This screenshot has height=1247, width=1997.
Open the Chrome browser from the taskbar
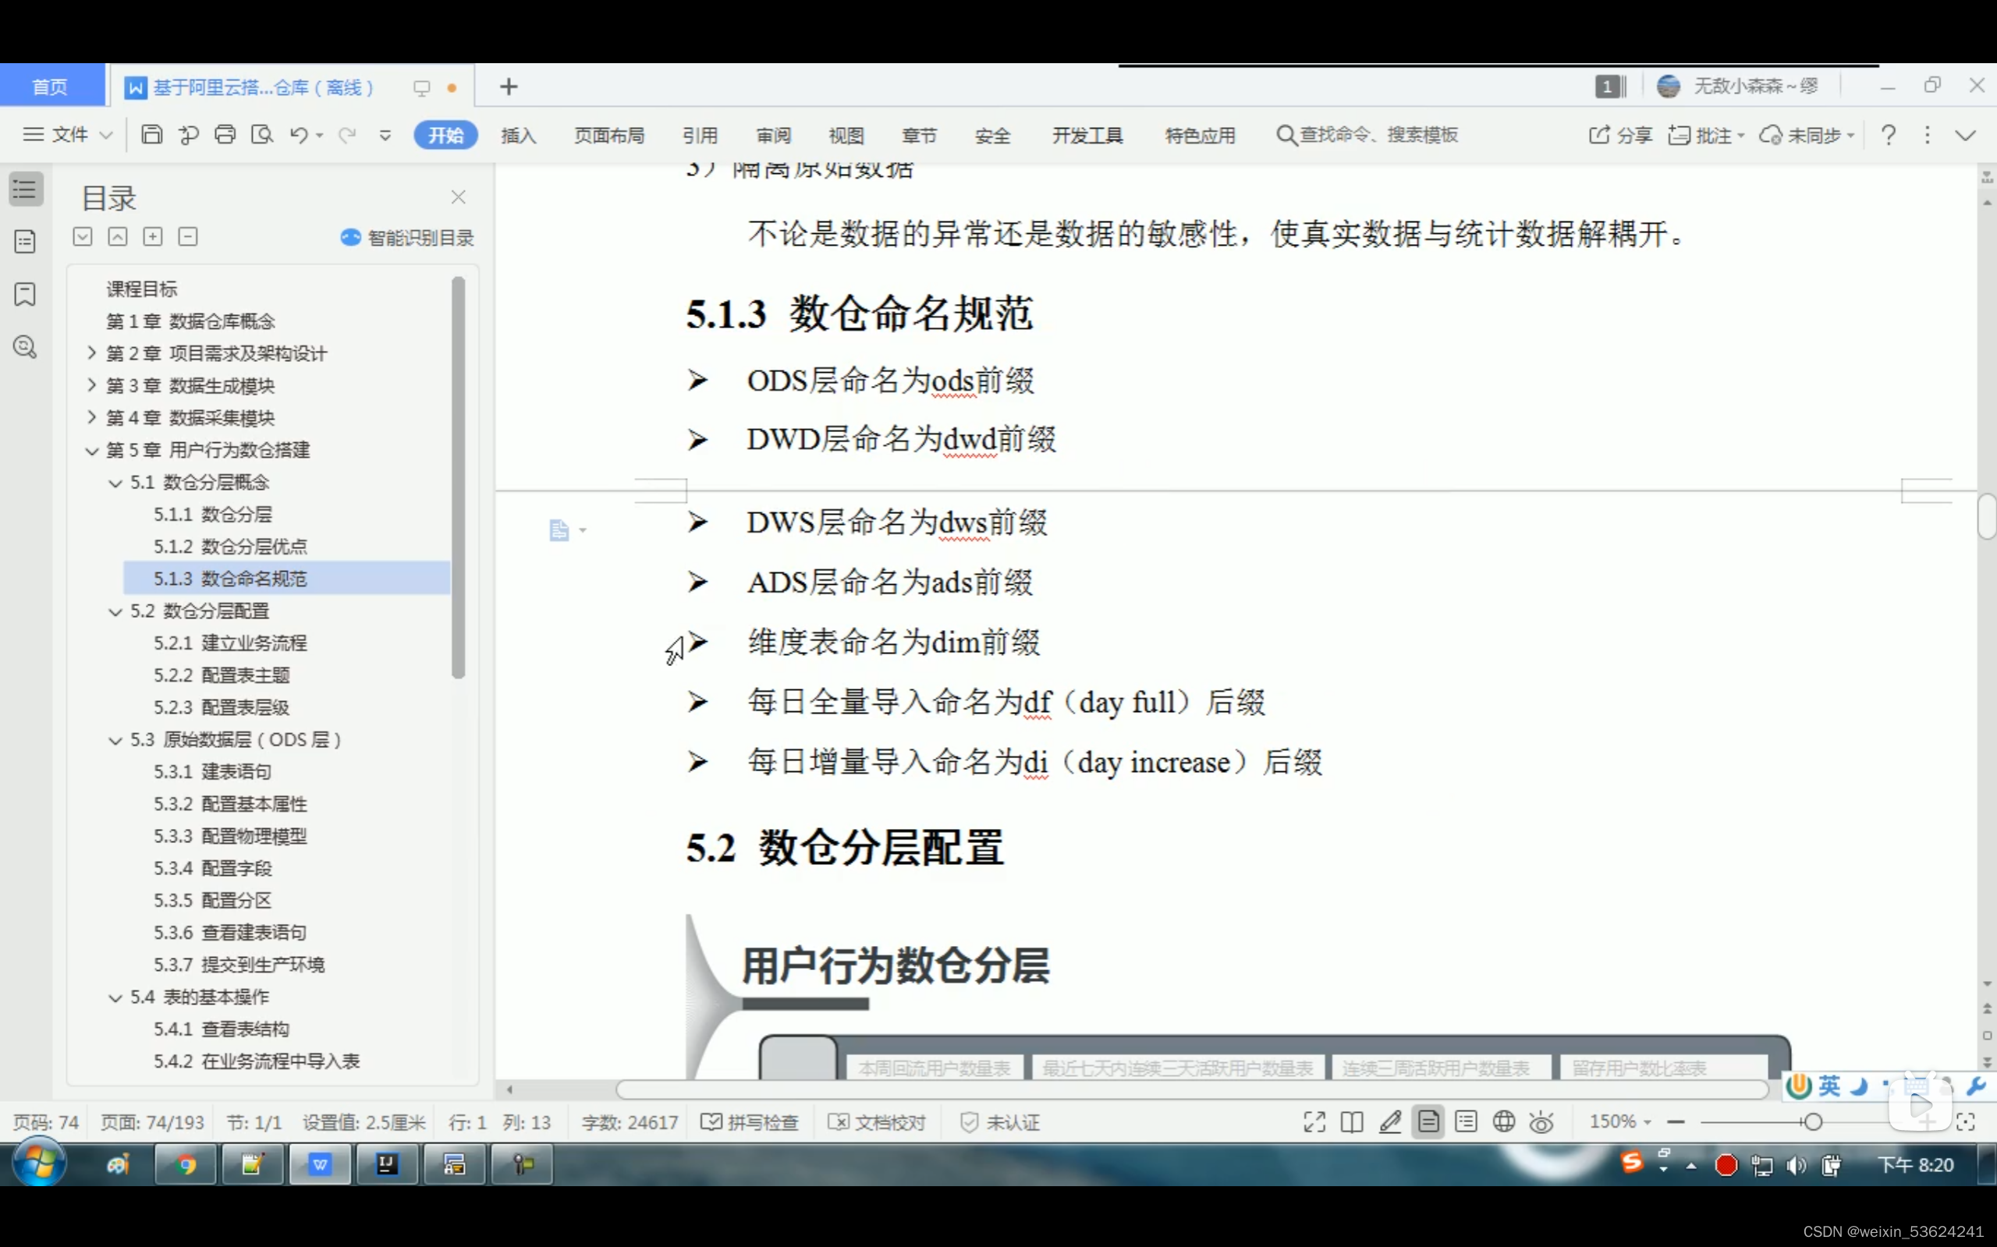[186, 1164]
